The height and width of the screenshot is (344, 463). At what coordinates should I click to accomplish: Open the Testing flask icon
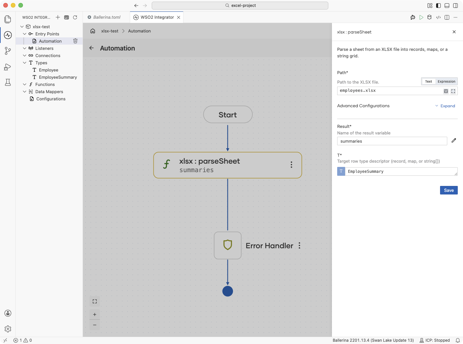(8, 82)
